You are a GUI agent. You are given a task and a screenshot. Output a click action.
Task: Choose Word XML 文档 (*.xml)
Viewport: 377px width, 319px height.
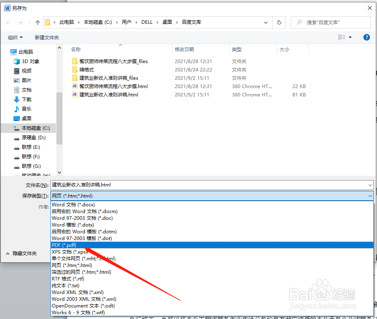(x=212, y=292)
